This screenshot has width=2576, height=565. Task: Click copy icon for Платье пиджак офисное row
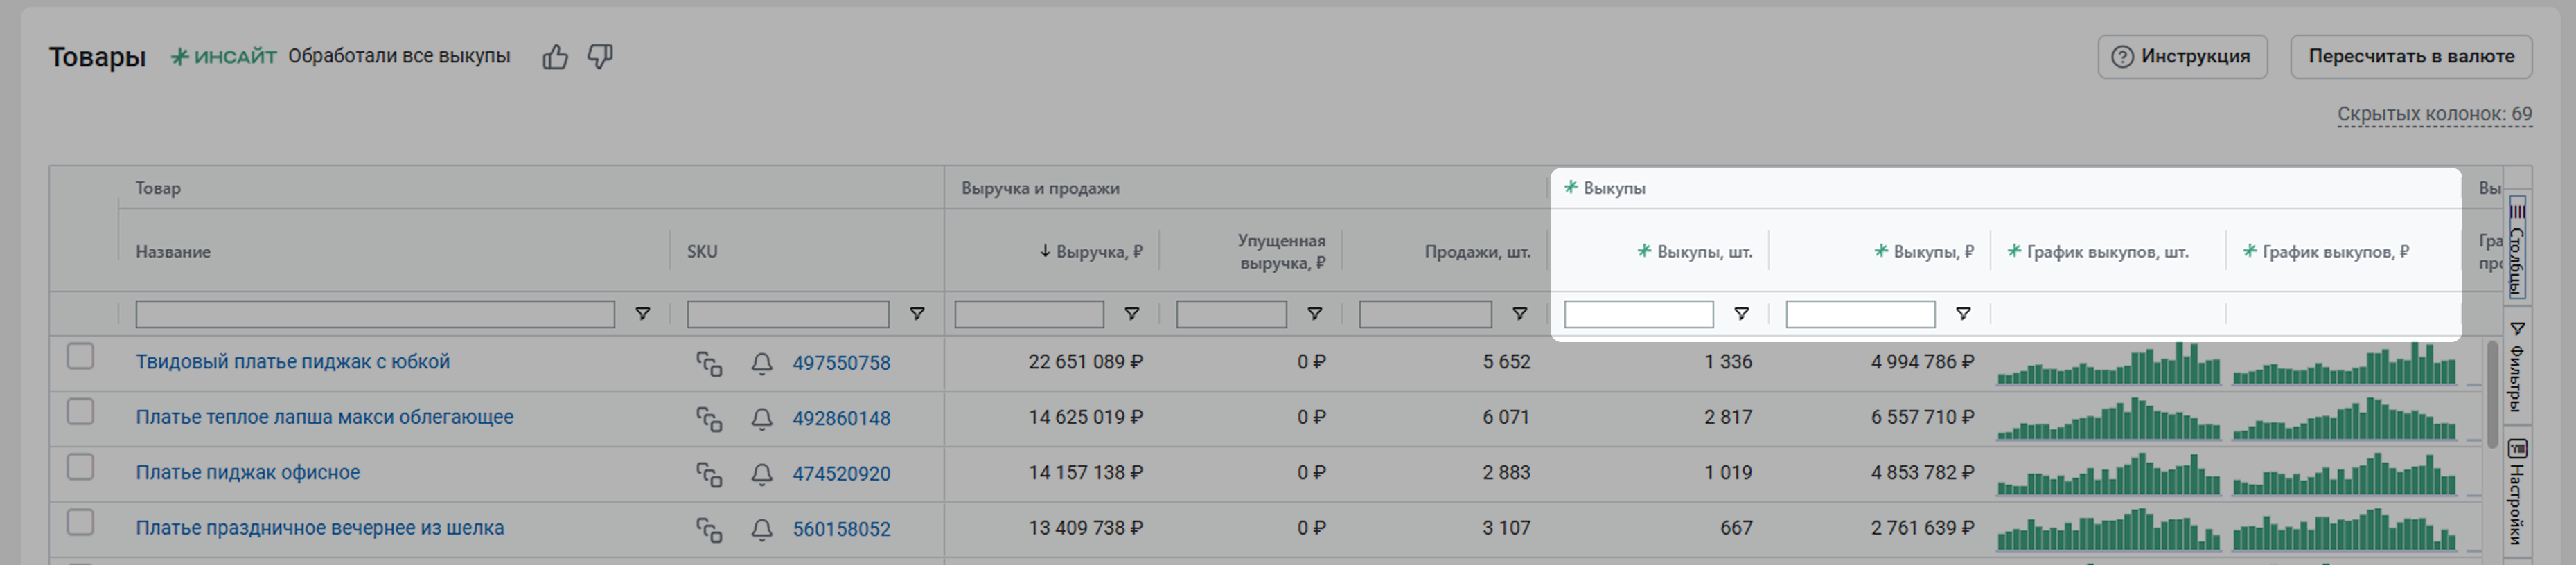pos(709,474)
